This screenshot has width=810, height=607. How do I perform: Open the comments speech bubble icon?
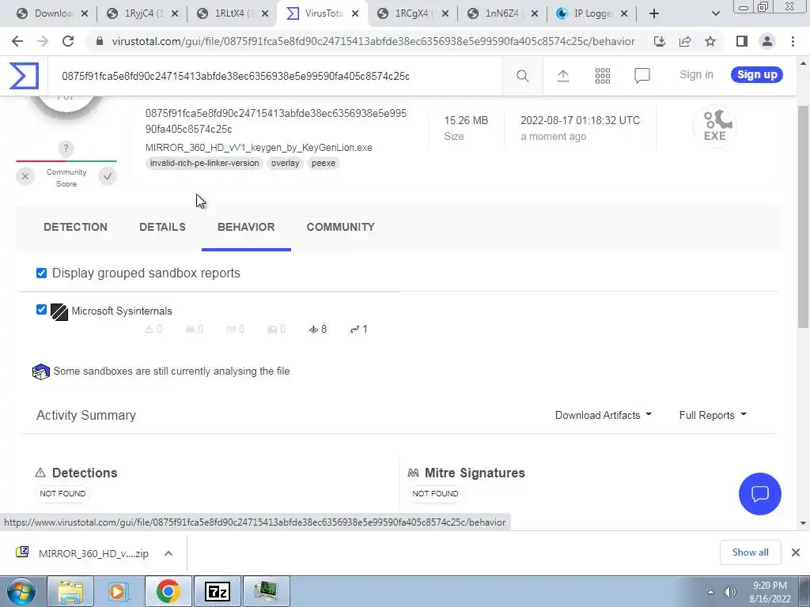click(x=642, y=76)
